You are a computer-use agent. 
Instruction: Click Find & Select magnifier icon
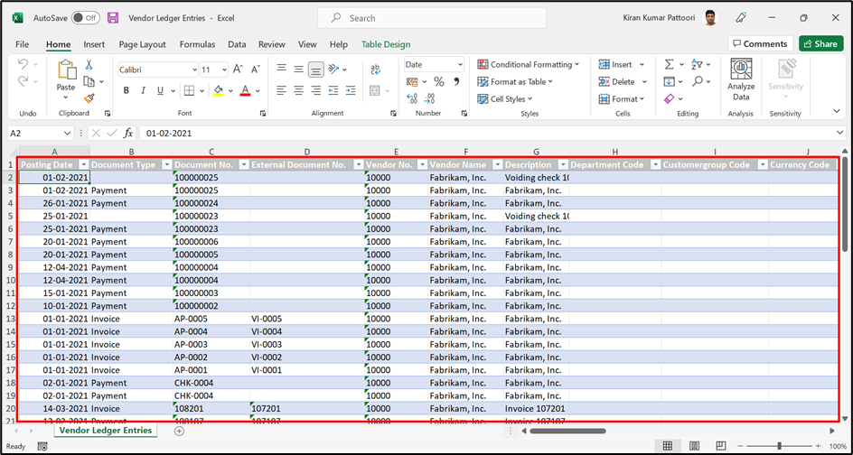click(698, 81)
